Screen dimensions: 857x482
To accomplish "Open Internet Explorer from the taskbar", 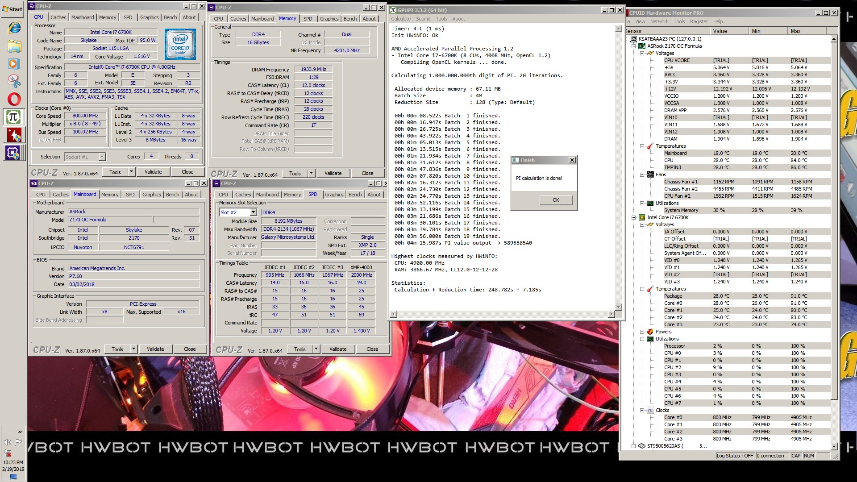I will pyautogui.click(x=14, y=28).
